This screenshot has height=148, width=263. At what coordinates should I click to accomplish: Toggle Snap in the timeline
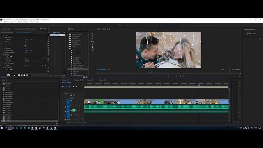point(66,87)
